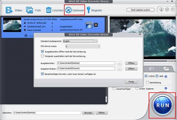Click Öffnen next to Zielordner
The height and width of the screenshot is (120, 177).
pos(101,113)
